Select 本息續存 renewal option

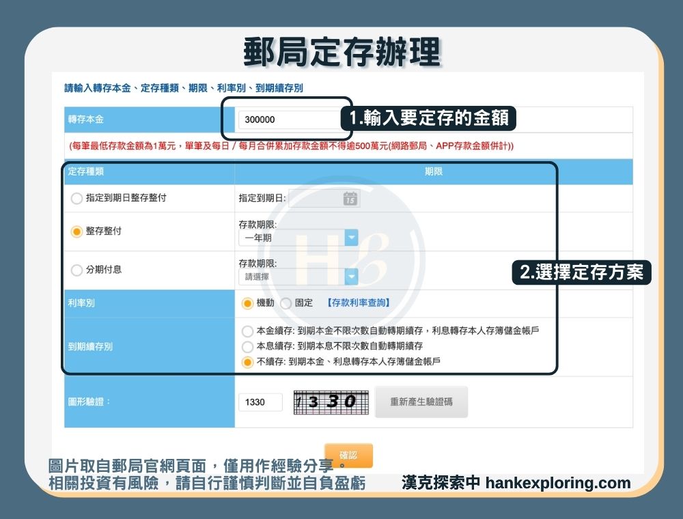(247, 347)
